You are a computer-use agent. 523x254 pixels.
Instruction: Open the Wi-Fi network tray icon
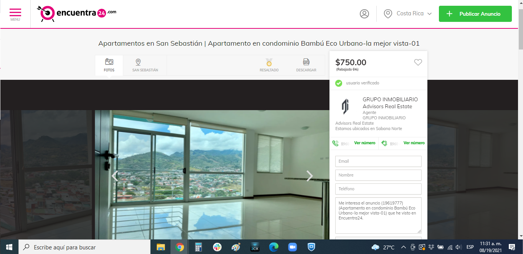point(450,247)
